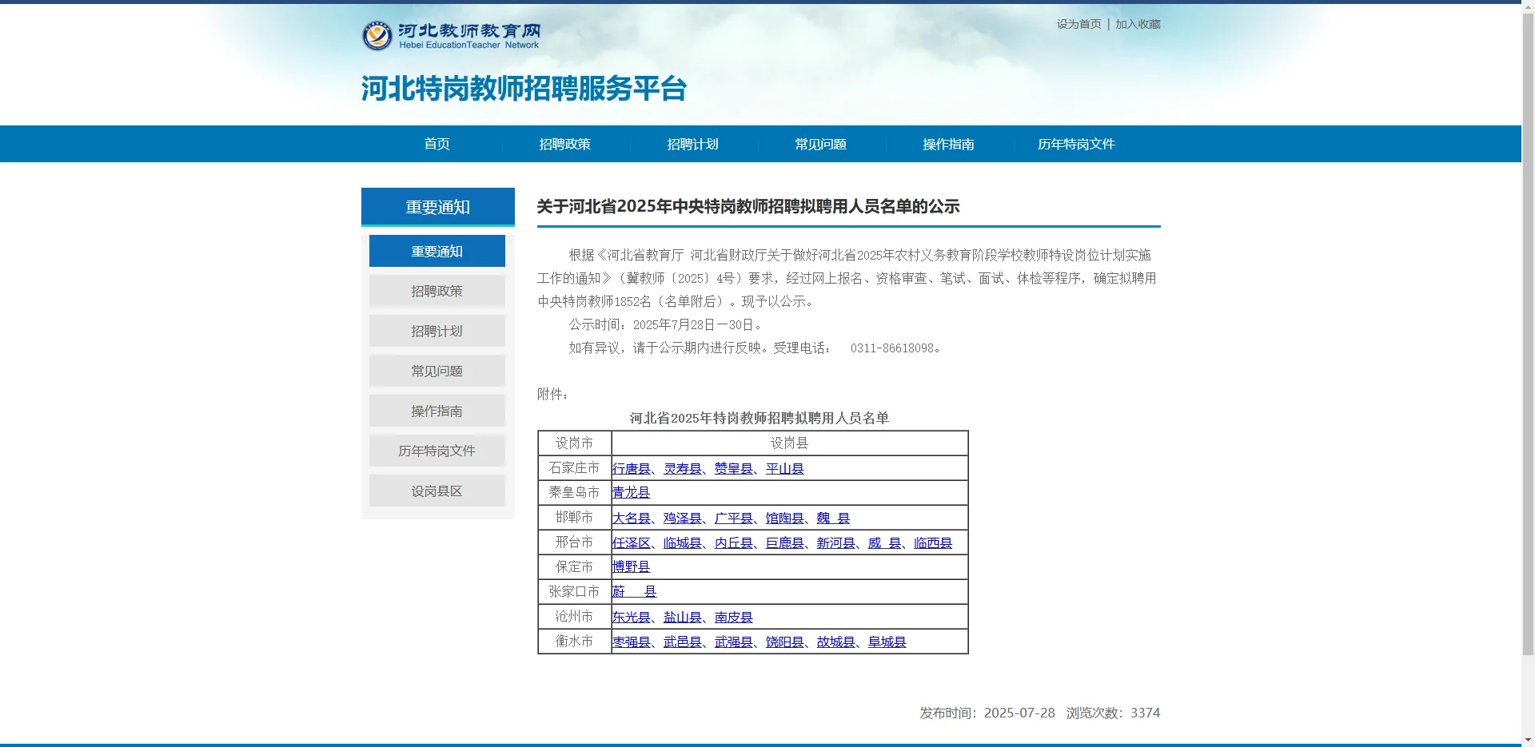Click the 发布时间 2025-07-28 text
The image size is (1535, 747).
987,713
